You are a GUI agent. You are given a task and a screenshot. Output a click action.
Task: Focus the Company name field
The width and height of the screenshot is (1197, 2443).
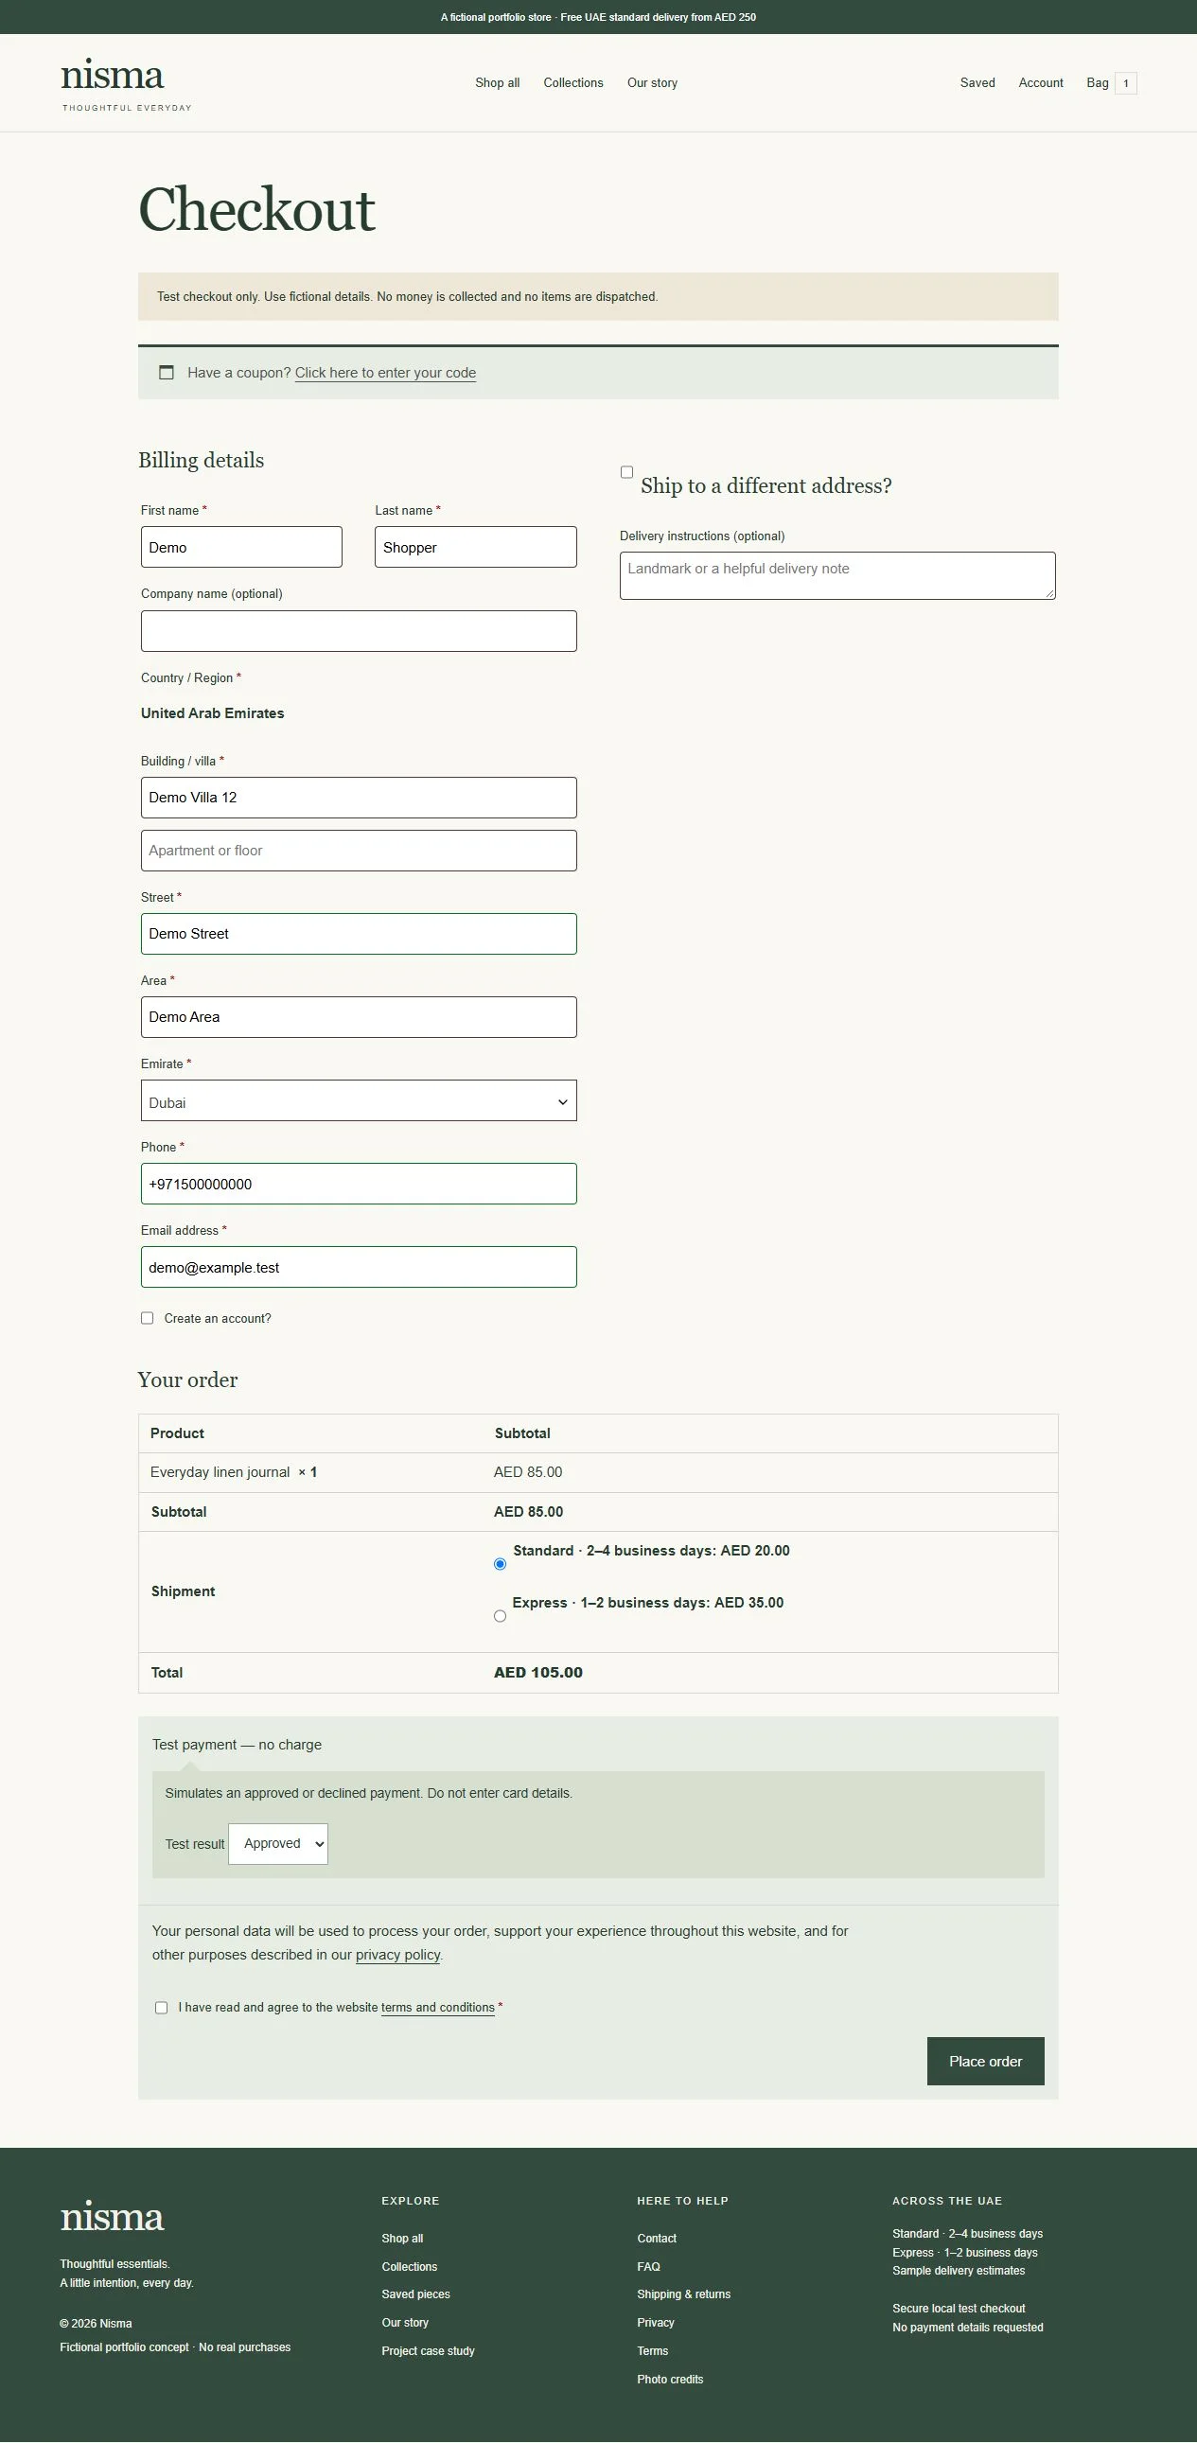click(x=359, y=631)
